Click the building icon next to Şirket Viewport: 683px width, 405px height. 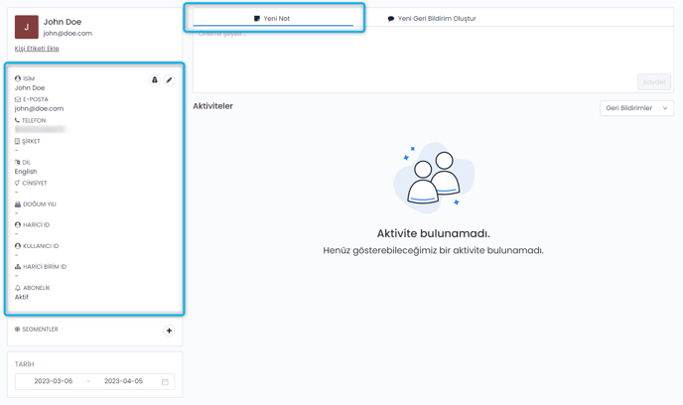pyautogui.click(x=18, y=141)
